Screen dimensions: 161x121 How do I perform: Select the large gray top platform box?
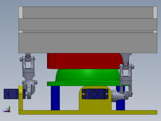pyautogui.click(x=88, y=30)
